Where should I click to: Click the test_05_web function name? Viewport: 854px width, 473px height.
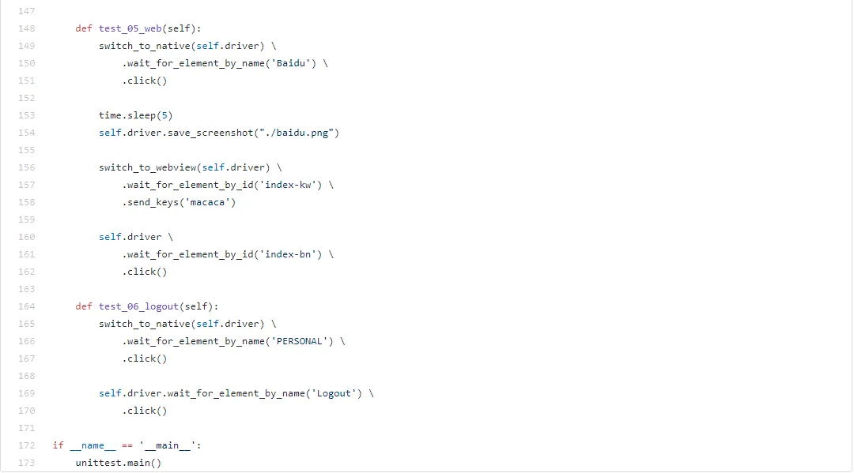pos(130,28)
